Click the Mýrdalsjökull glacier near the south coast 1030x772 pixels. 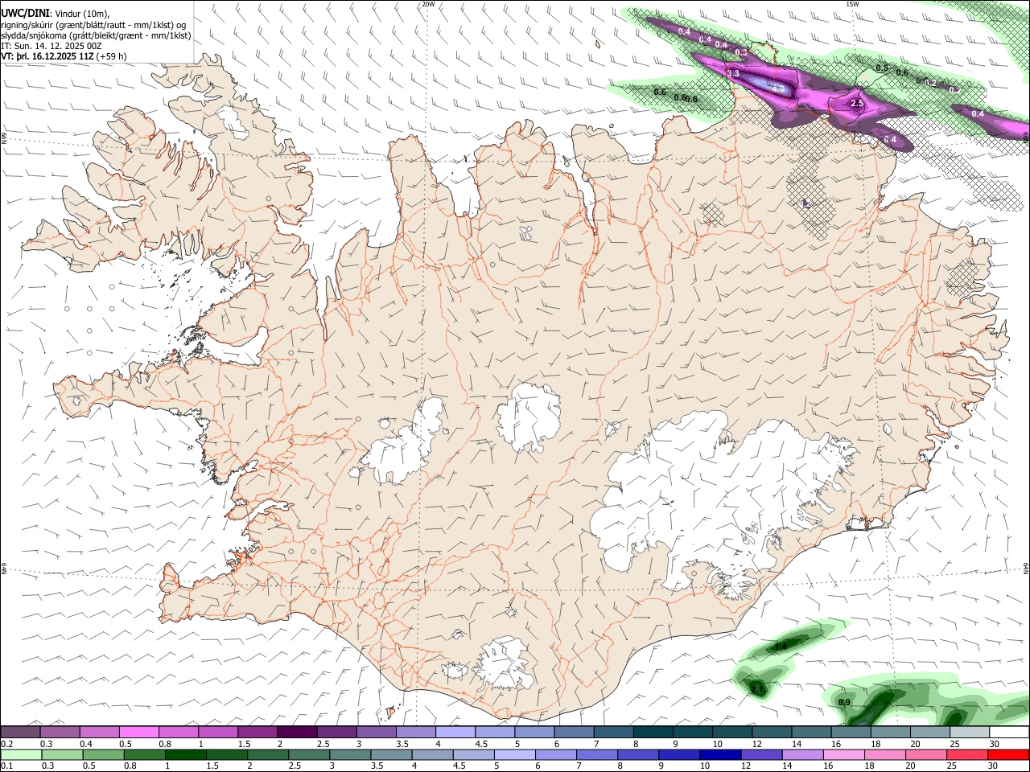(503, 664)
